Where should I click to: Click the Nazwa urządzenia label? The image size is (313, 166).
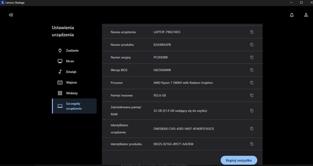point(123,32)
